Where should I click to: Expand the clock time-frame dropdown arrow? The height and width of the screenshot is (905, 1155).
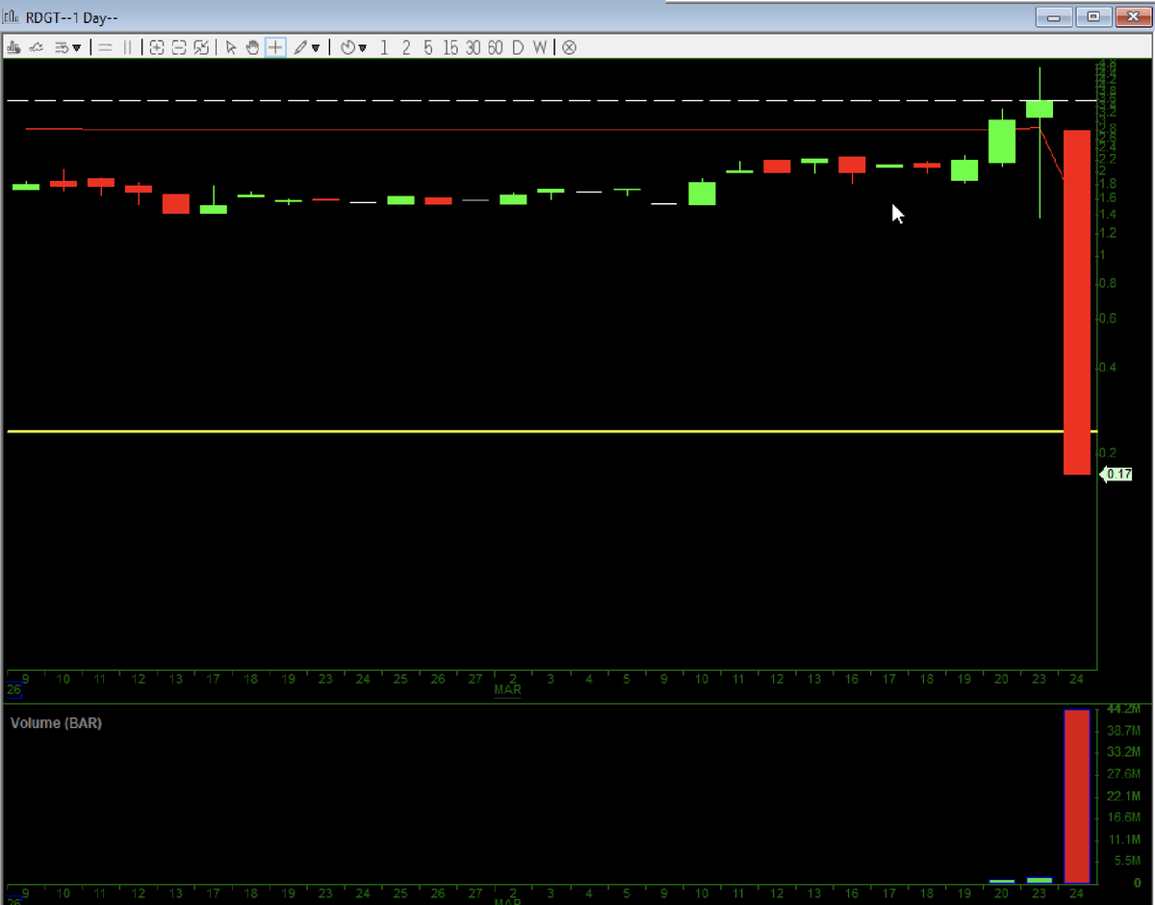tap(363, 48)
